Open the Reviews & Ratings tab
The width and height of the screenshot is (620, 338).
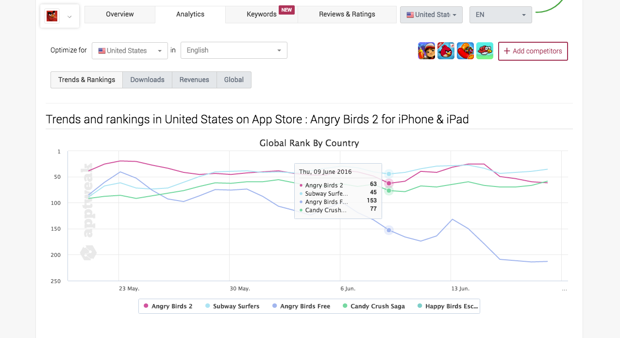(x=347, y=15)
